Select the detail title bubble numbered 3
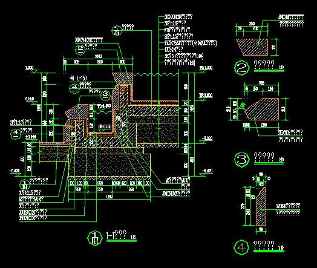 tap(242, 160)
